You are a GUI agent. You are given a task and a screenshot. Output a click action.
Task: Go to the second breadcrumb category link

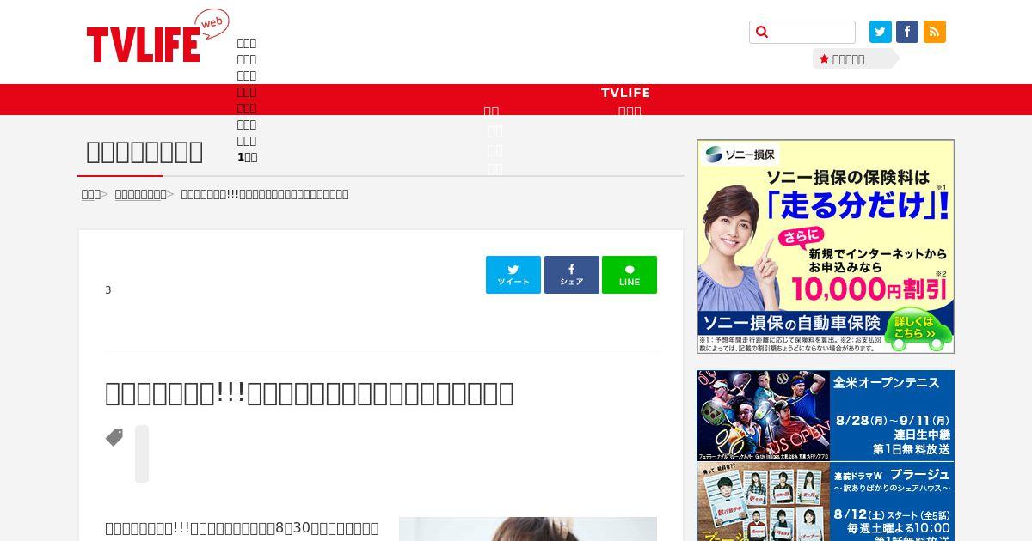tap(140, 194)
